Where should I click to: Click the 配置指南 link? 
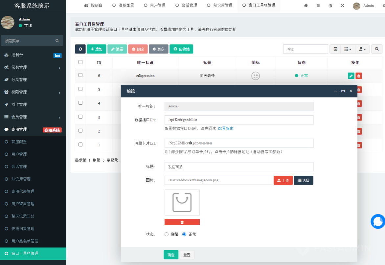coord(226,128)
